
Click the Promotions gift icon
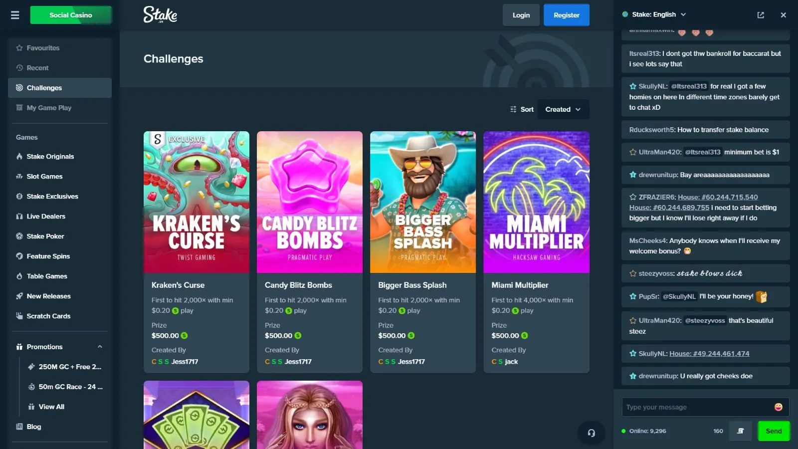point(19,347)
